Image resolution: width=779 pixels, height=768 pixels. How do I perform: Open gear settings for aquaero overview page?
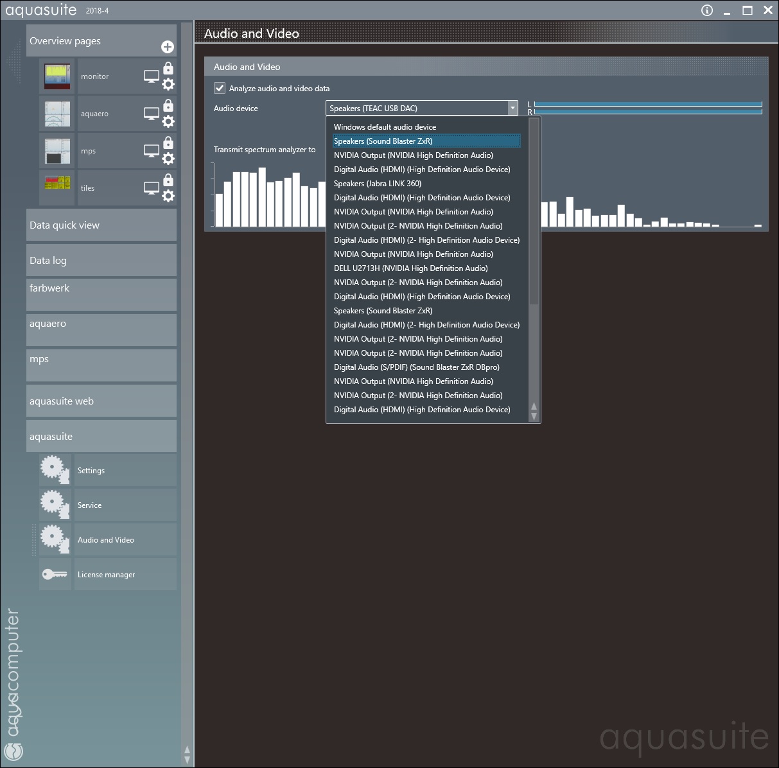click(168, 121)
